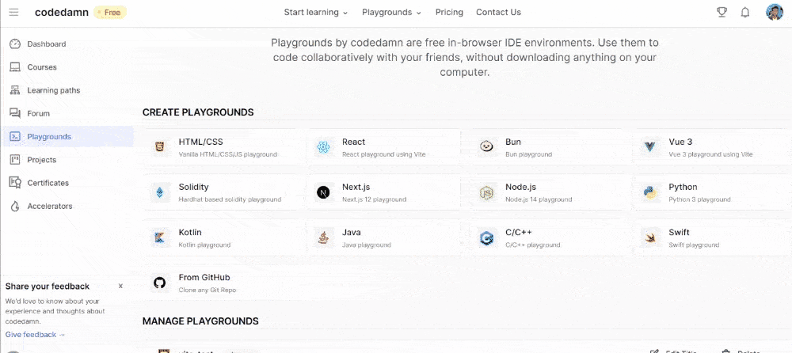Create a Swift playground
Screen dimensions: 792x353
[x=714, y=237]
